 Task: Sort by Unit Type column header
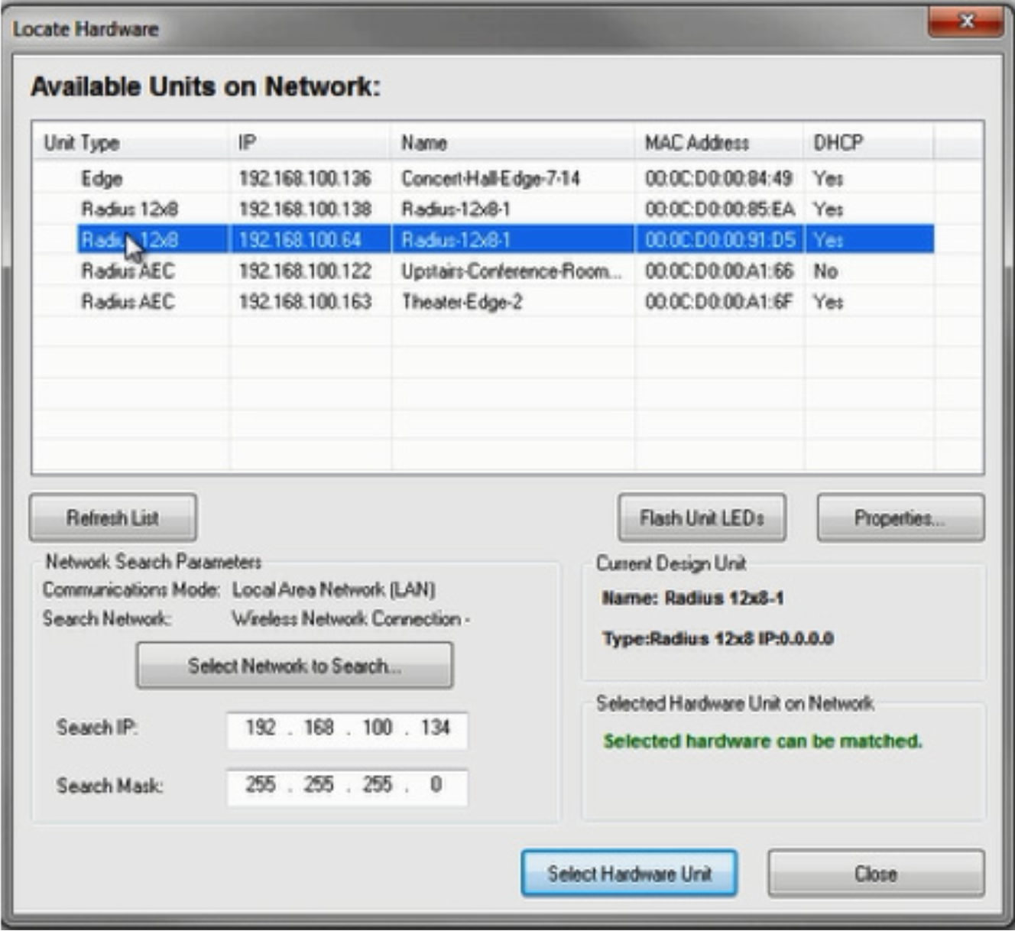pos(130,143)
